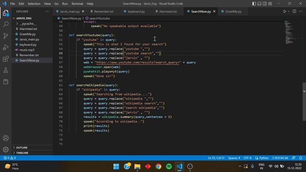The width and height of the screenshot is (306, 172).
Task: Toggle the primary side bar layout icon
Action: (254, 4)
